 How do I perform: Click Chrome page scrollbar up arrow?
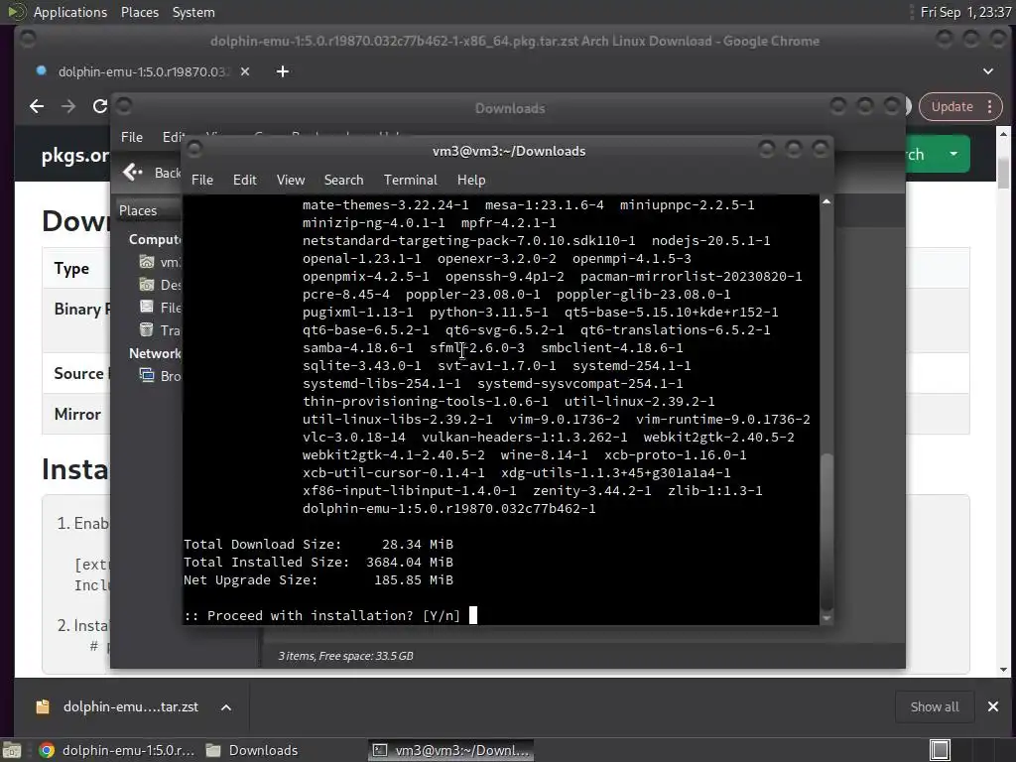(x=1003, y=134)
